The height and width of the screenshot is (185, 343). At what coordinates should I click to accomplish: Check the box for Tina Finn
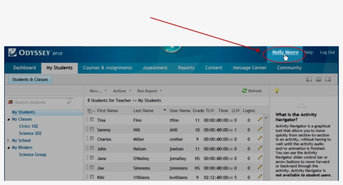coord(92,120)
